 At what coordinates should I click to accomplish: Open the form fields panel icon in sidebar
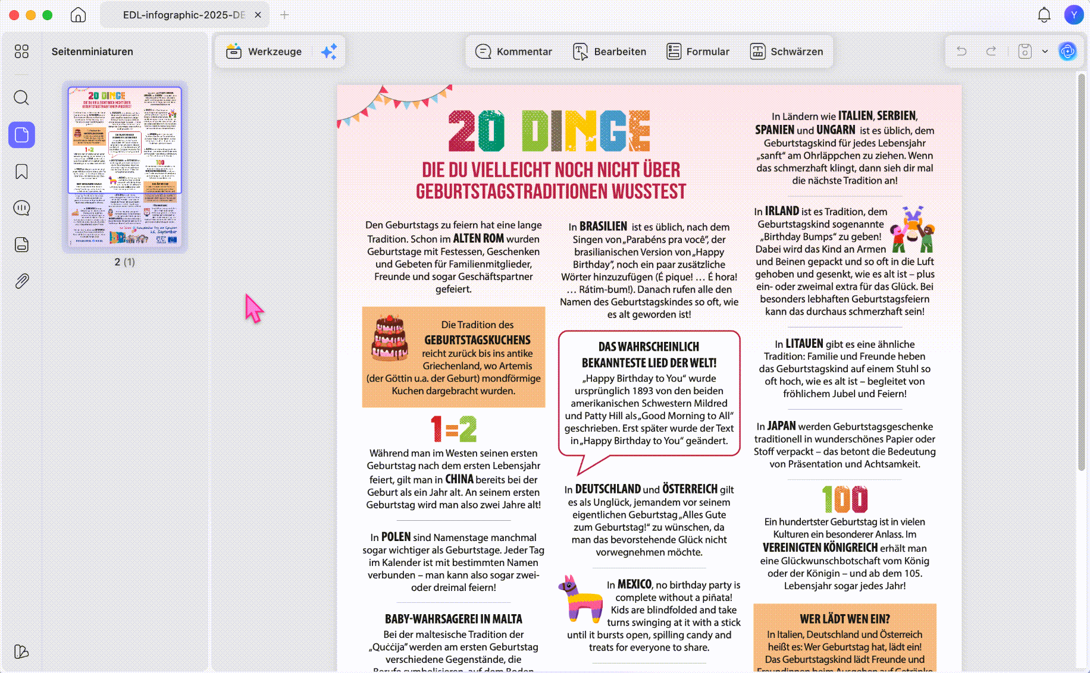21,244
